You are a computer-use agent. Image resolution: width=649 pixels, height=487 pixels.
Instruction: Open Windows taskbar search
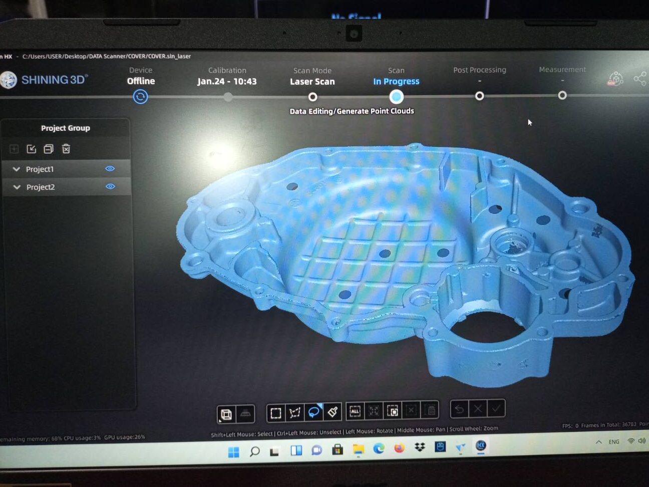[254, 451]
